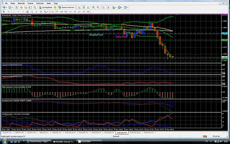Switch to the GBPUSD,H1 chart tab
Image resolution: width=230 pixels, height=144 pixels.
(44, 133)
